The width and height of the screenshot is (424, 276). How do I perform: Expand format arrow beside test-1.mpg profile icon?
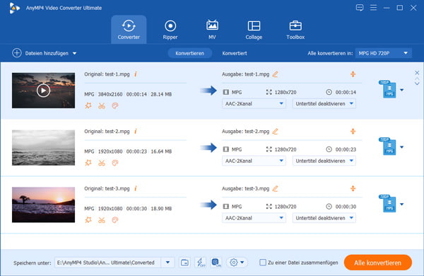pyautogui.click(x=402, y=90)
